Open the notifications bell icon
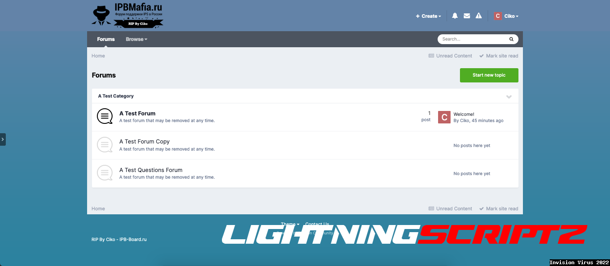The height and width of the screenshot is (266, 610). pos(455,16)
